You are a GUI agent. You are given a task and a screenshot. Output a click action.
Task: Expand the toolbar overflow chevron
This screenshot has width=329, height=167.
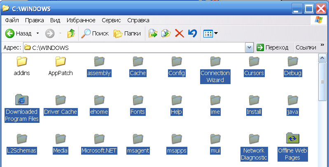322,45
